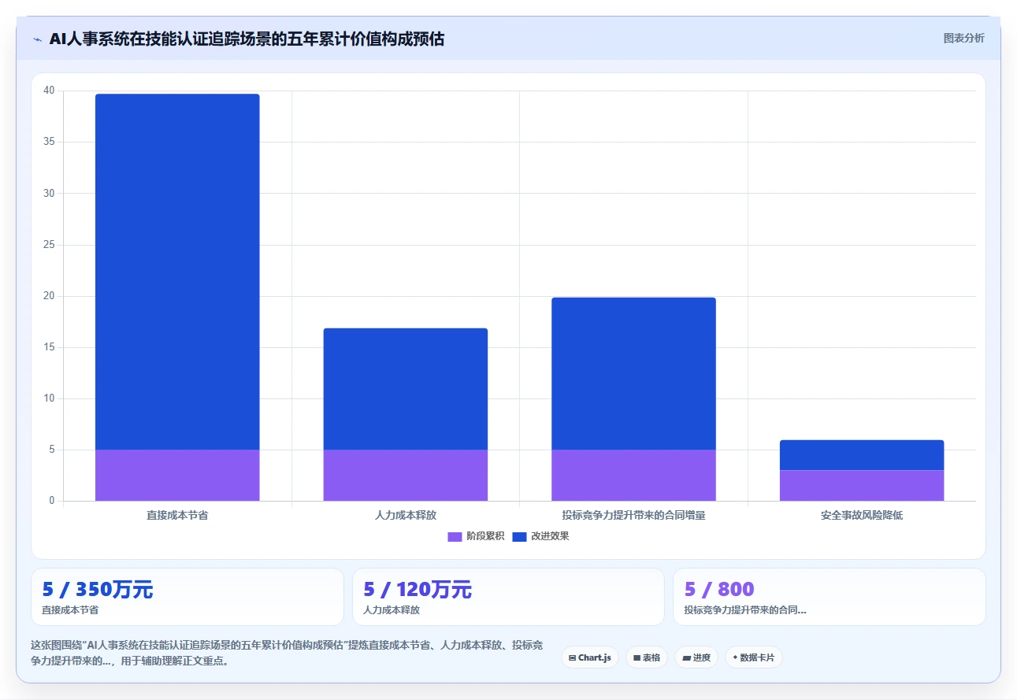Click the chart title text in the header
Viewport: 1017px width, 700px height.
click(247, 39)
